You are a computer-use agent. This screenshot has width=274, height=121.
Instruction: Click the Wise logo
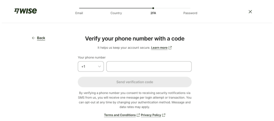pyautogui.click(x=26, y=11)
